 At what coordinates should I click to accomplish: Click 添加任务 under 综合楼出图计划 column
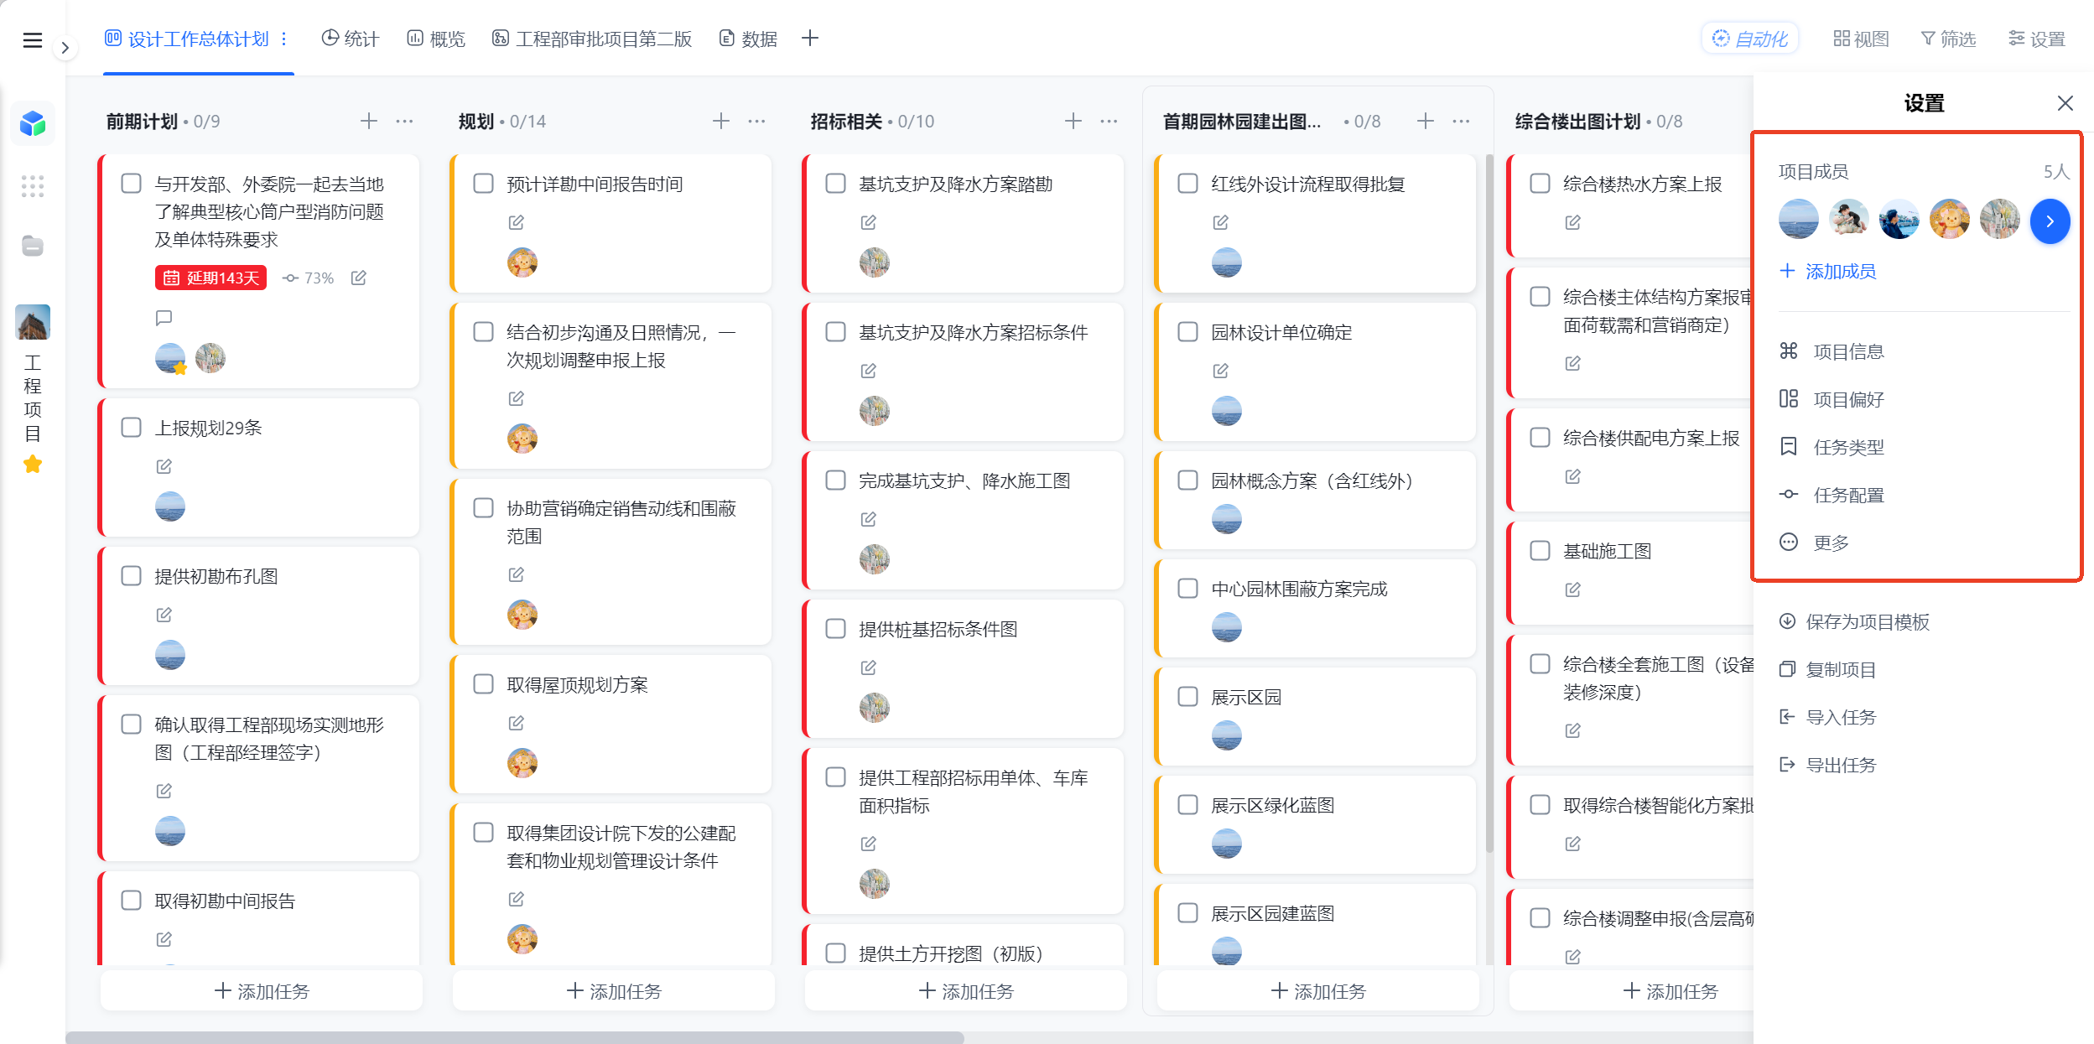point(1671,991)
